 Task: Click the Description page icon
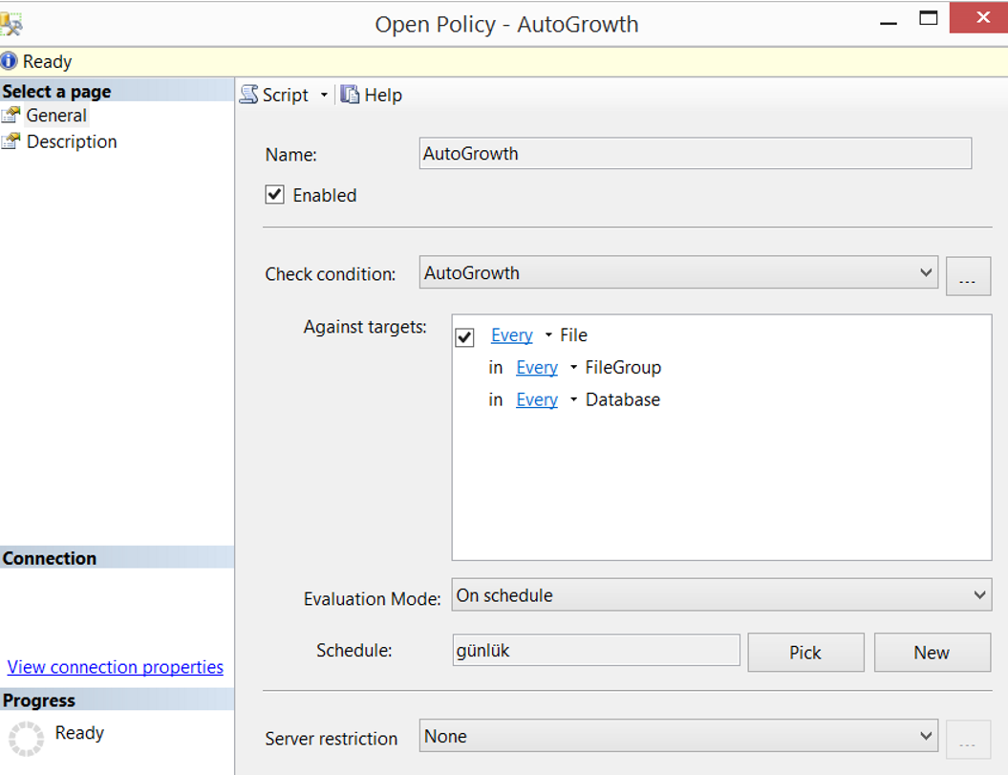point(11,141)
